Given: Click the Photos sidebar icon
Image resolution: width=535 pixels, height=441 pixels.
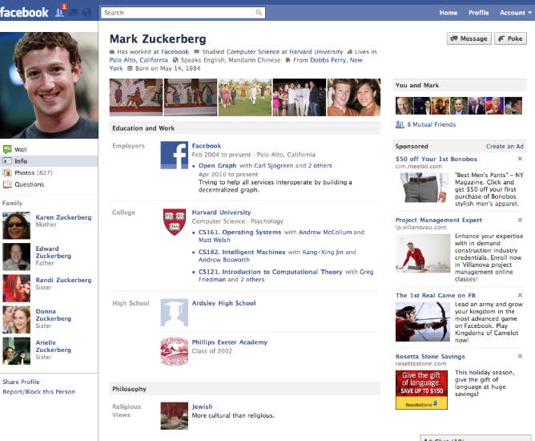Looking at the screenshot, I should click(7, 172).
